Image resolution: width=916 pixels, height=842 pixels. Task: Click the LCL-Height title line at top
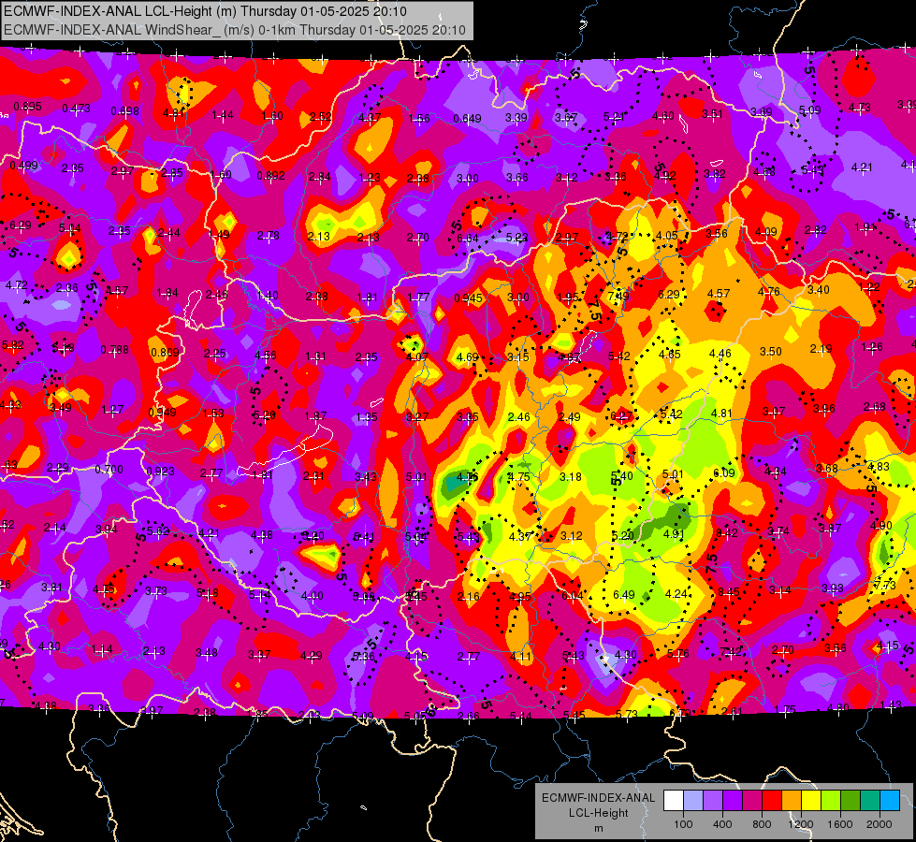coord(205,11)
